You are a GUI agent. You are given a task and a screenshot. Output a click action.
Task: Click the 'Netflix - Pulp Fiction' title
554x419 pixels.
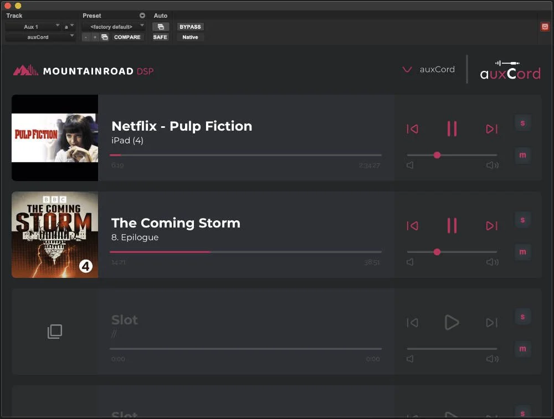tap(182, 126)
